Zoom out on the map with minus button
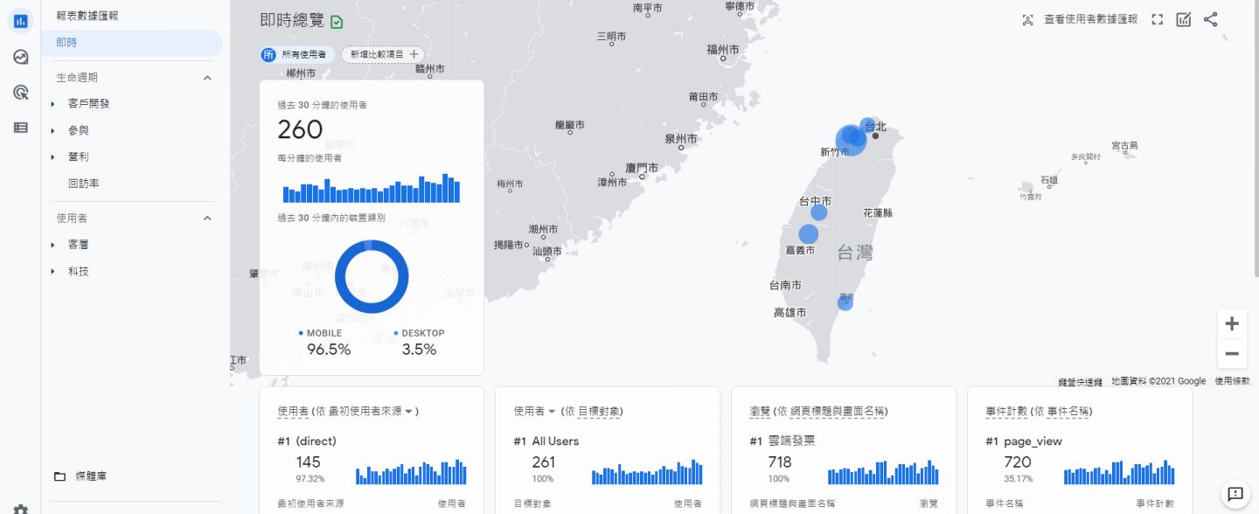Image resolution: width=1259 pixels, height=514 pixels. click(1232, 354)
